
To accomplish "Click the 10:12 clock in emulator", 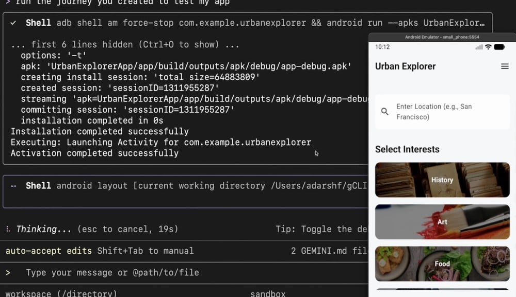I will [x=383, y=46].
